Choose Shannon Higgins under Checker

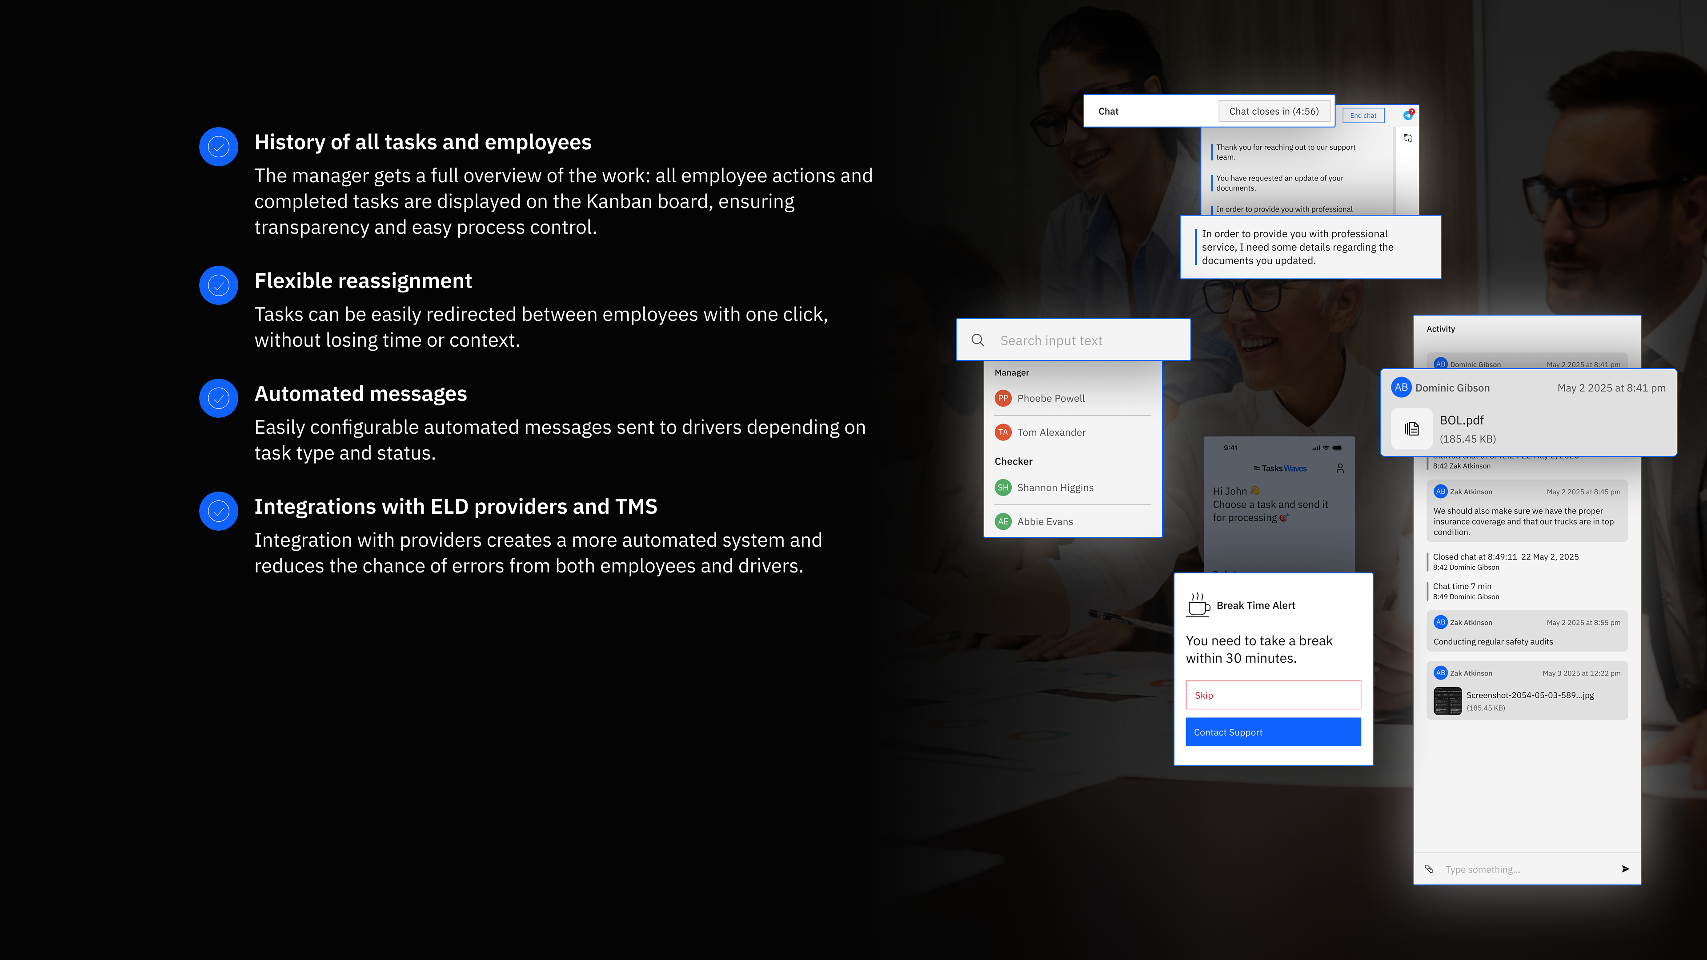pyautogui.click(x=1055, y=488)
